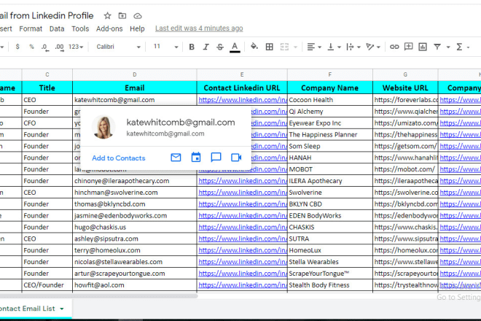Format as percent
Viewport: 481px width, 321px height.
[x=31, y=47]
